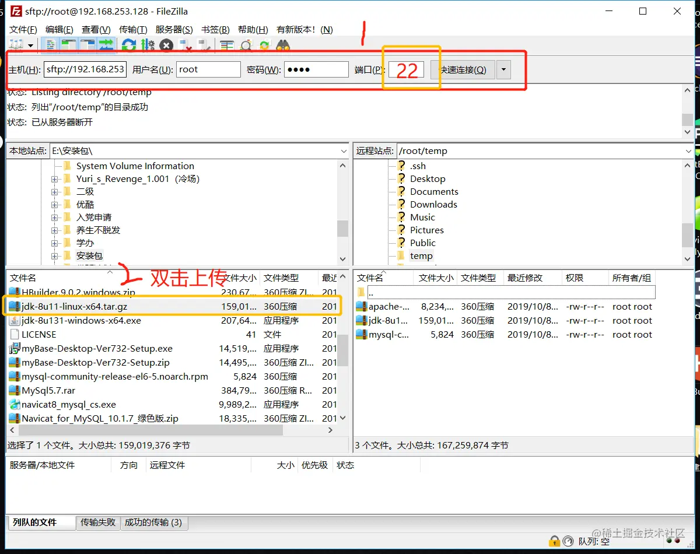This screenshot has width=700, height=554.
Task: Click the process queue toolbar icon
Action: 148,45
